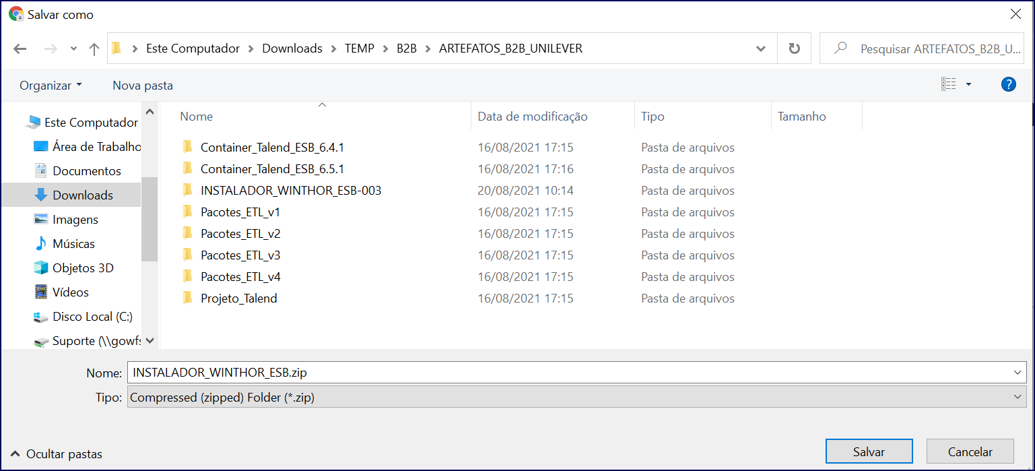Change view with the view mode icon

949,84
